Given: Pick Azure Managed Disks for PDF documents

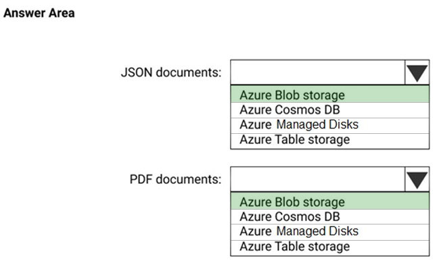Looking at the screenshot, I should [329, 233].
